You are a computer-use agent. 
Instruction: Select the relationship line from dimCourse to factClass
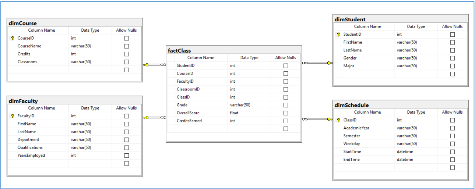click(154, 65)
